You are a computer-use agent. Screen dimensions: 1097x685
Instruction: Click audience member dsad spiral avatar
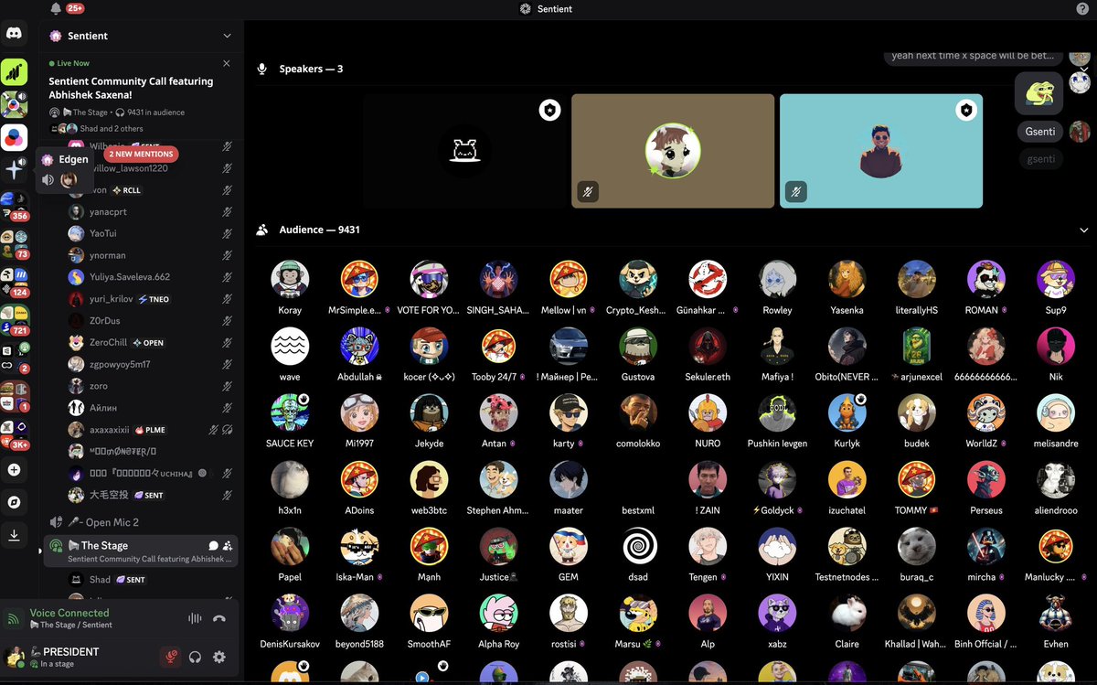[638, 546]
